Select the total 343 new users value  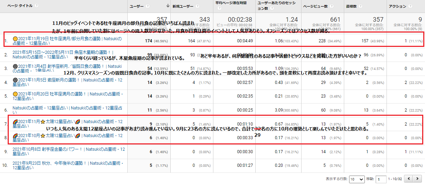pos(205,19)
